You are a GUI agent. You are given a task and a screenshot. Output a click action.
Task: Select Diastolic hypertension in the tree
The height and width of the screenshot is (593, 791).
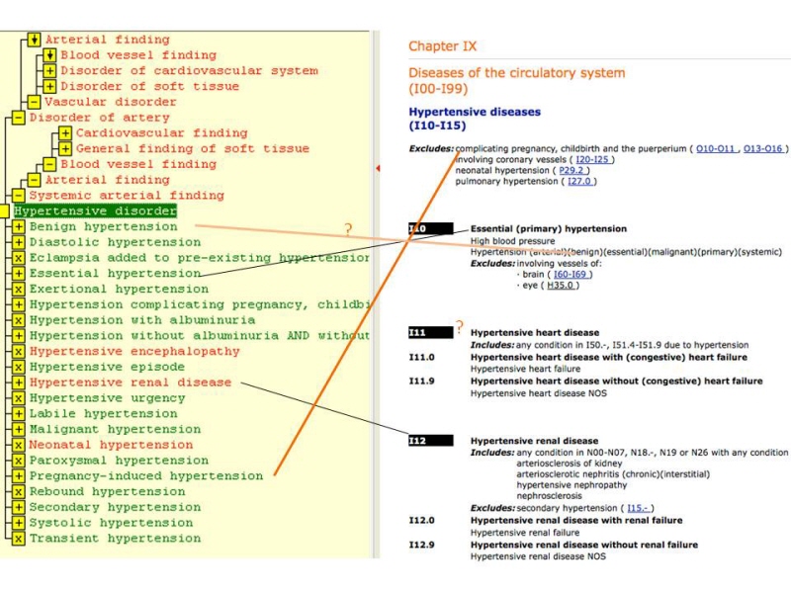[115, 242]
